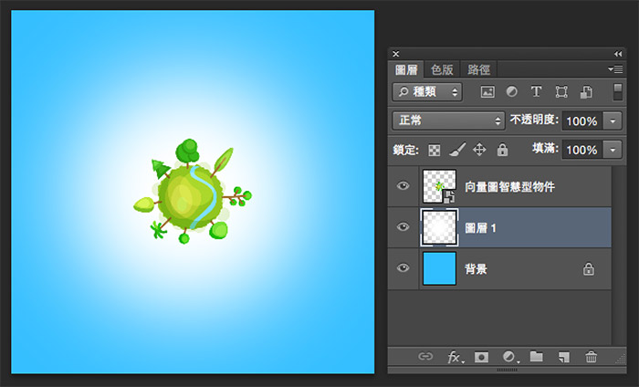
Task: Select the 背景 layer blue thumbnail
Action: 438,268
